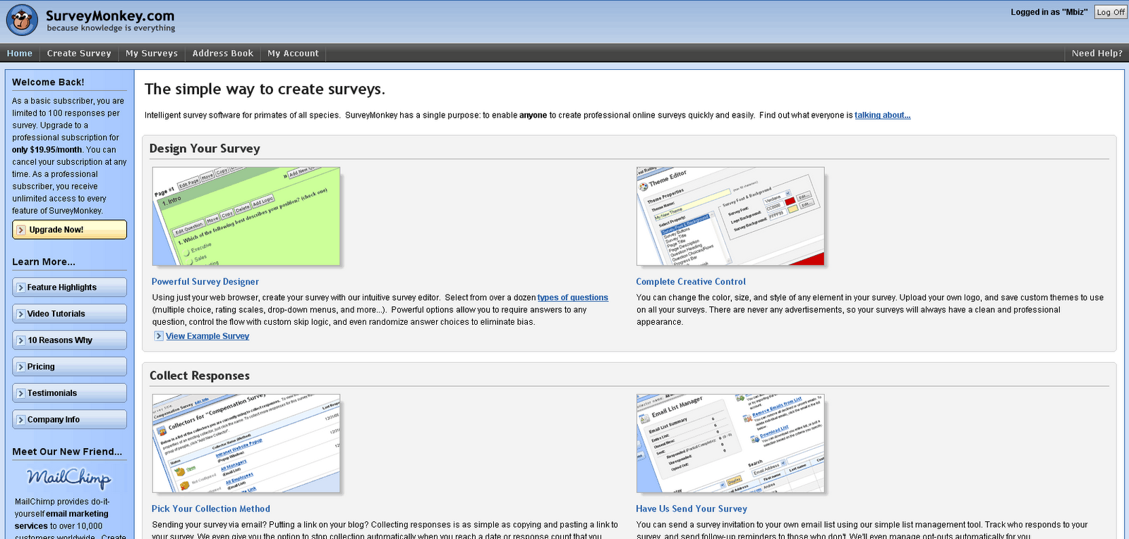
Task: Click 'Meet Our New Friend...' heading
Action: 67,452
